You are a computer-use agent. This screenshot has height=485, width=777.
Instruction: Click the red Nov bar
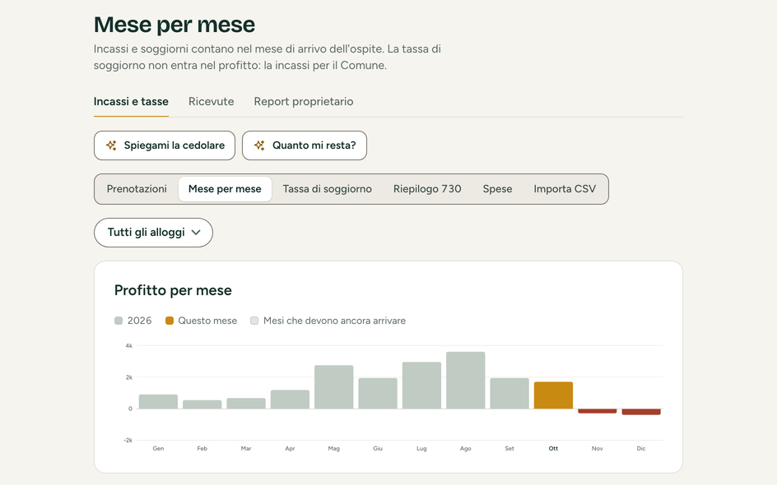[597, 411]
